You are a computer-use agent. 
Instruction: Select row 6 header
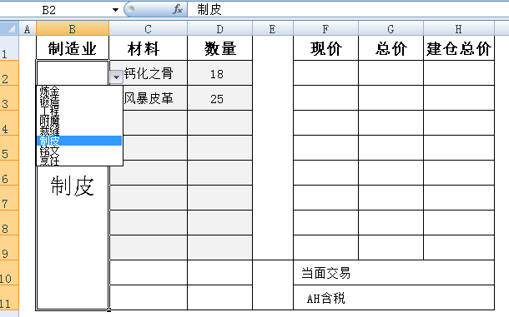9,172
